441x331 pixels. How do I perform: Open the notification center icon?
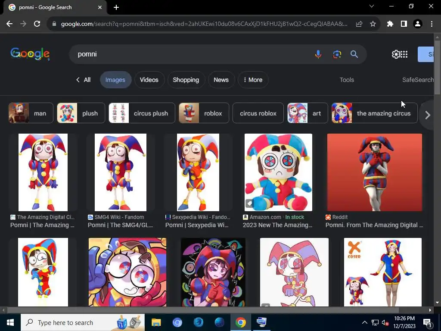click(x=427, y=322)
